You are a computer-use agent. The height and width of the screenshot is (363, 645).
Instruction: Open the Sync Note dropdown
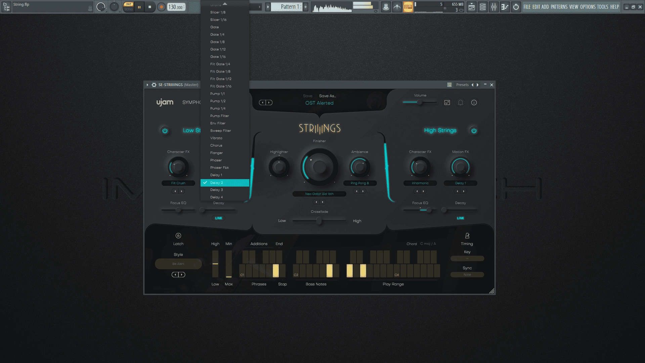click(467, 275)
